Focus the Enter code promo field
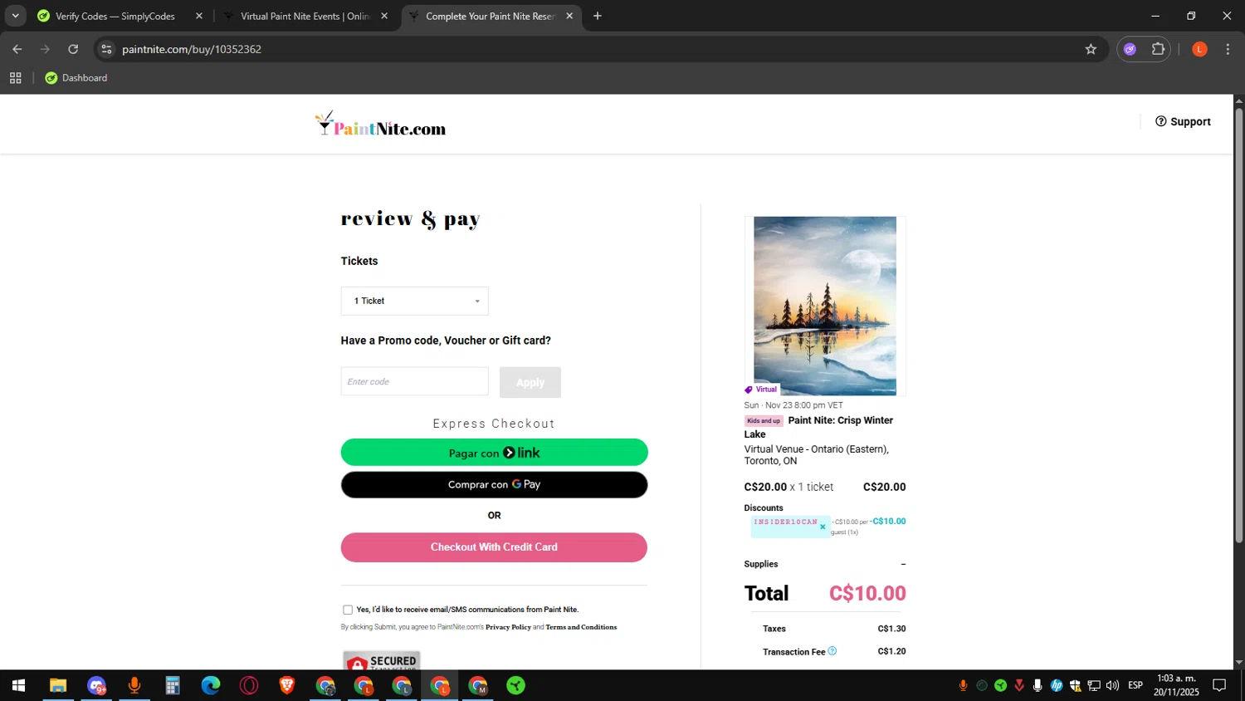 click(414, 381)
